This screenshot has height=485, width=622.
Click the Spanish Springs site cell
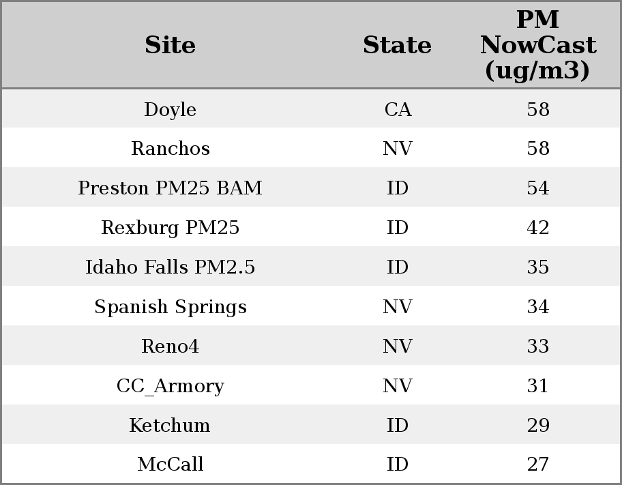tap(170, 307)
